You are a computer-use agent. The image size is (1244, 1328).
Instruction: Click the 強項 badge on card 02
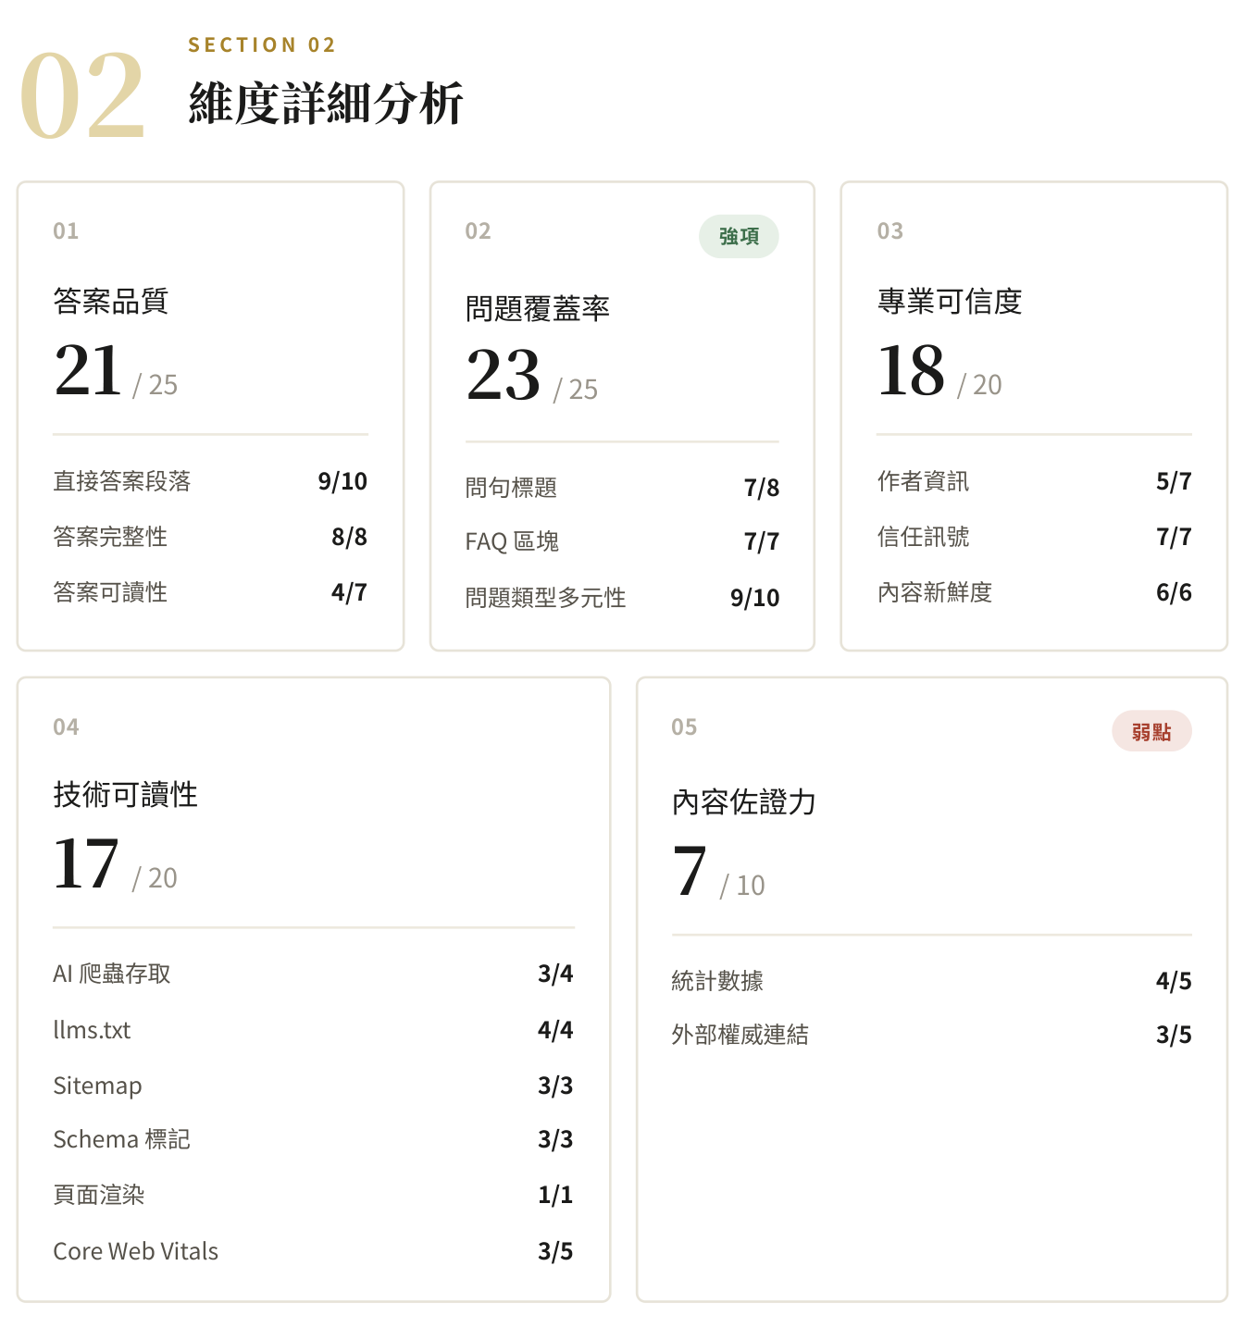739,237
